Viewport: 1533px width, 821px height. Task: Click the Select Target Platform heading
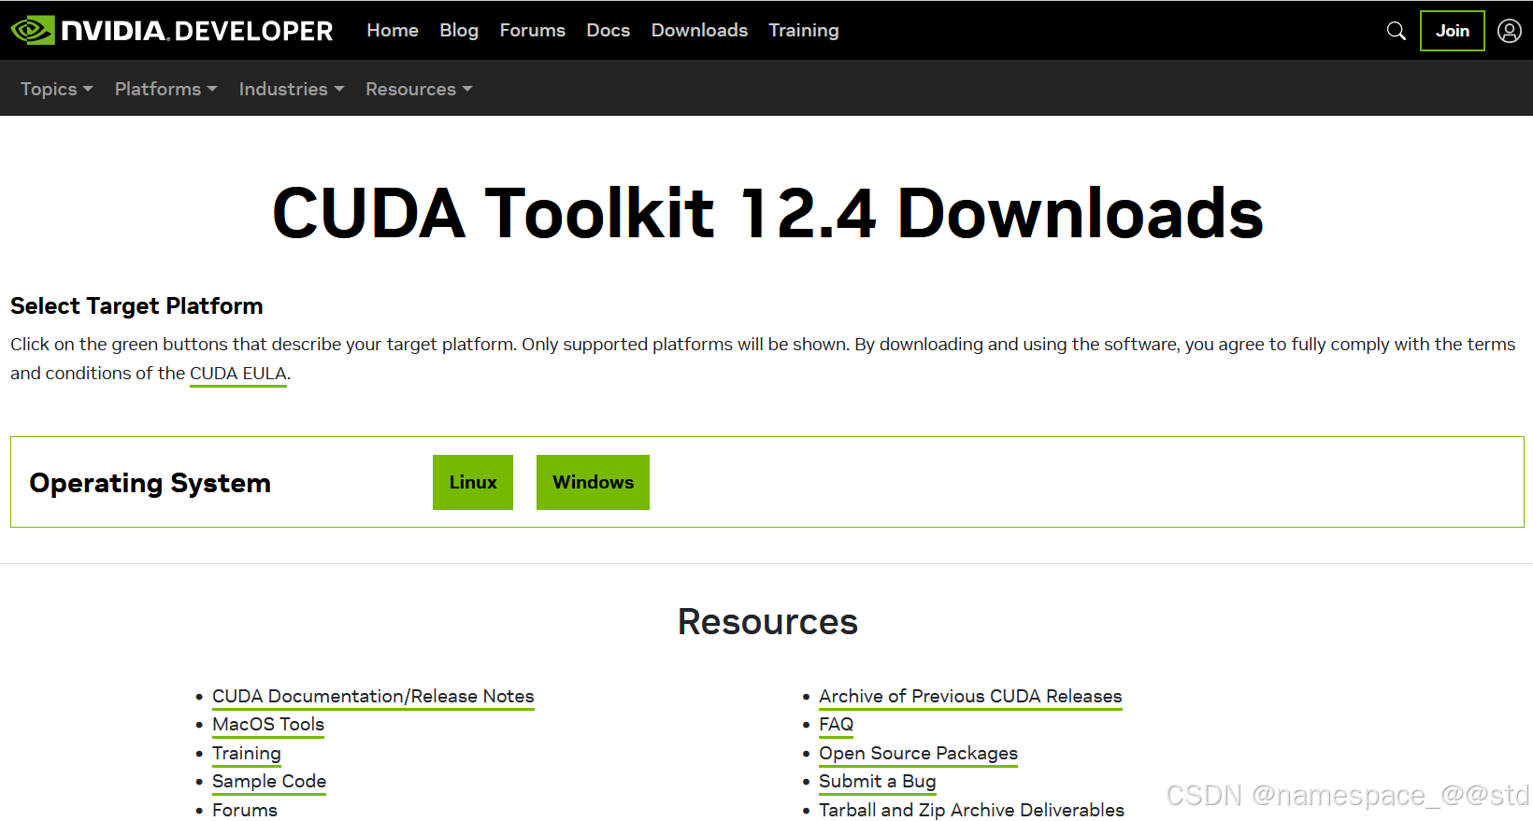(136, 306)
